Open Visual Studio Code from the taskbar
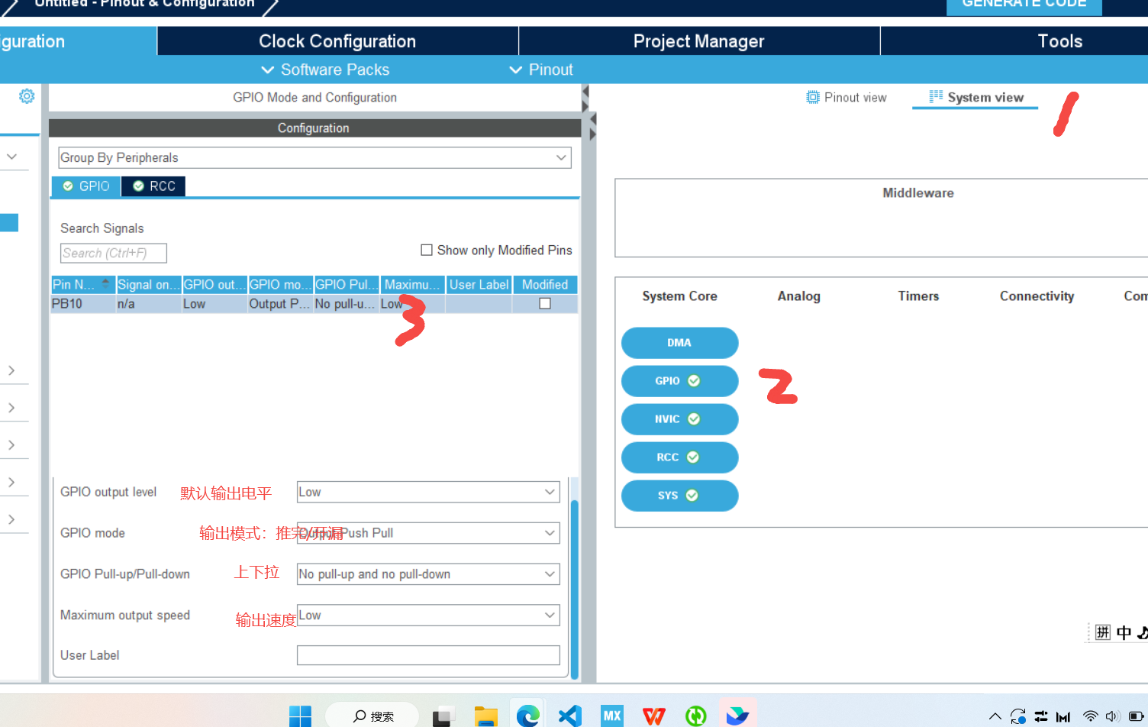This screenshot has height=727, width=1148. click(x=570, y=716)
